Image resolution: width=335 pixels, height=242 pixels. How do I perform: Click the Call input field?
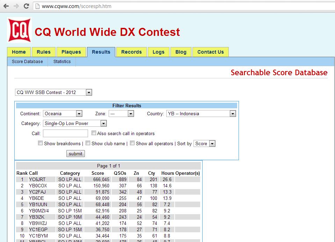pyautogui.click(x=65, y=133)
